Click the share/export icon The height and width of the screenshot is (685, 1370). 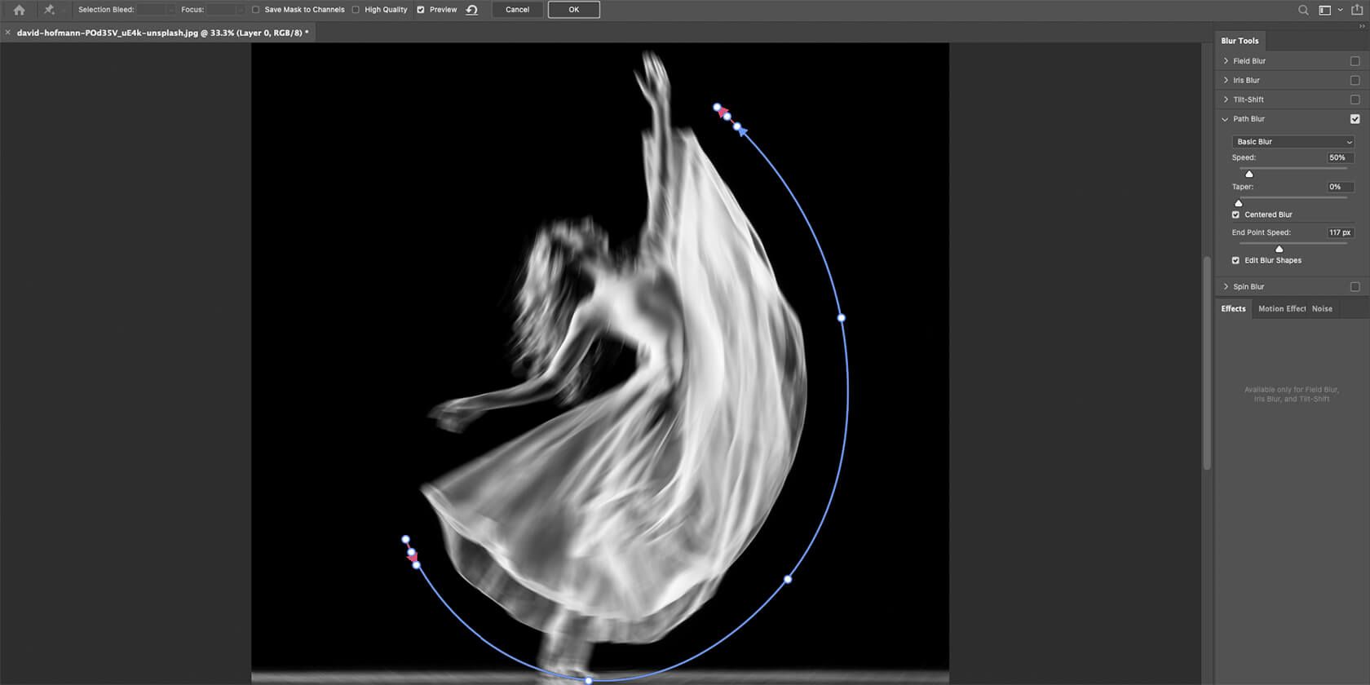click(1357, 10)
